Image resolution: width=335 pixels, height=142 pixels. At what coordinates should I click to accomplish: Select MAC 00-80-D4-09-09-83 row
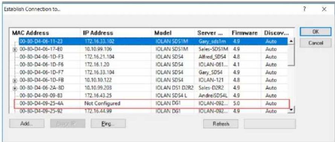coord(153,95)
